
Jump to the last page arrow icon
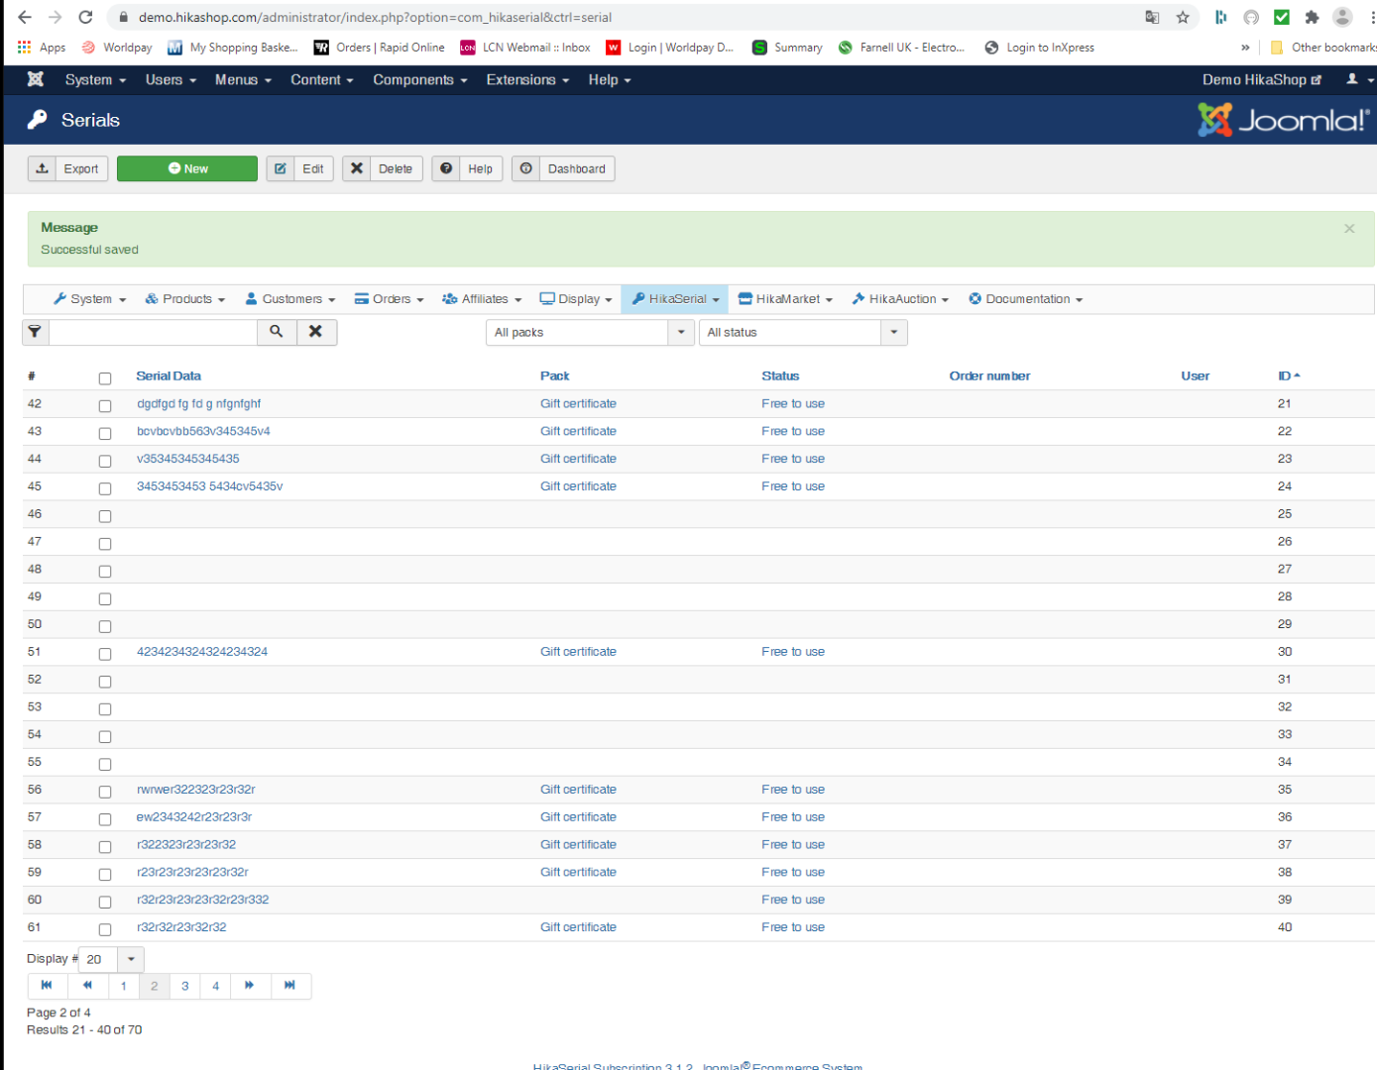[289, 986]
